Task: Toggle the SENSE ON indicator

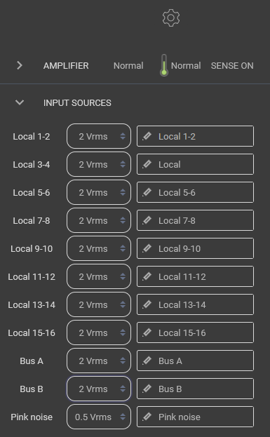Action: [x=232, y=66]
